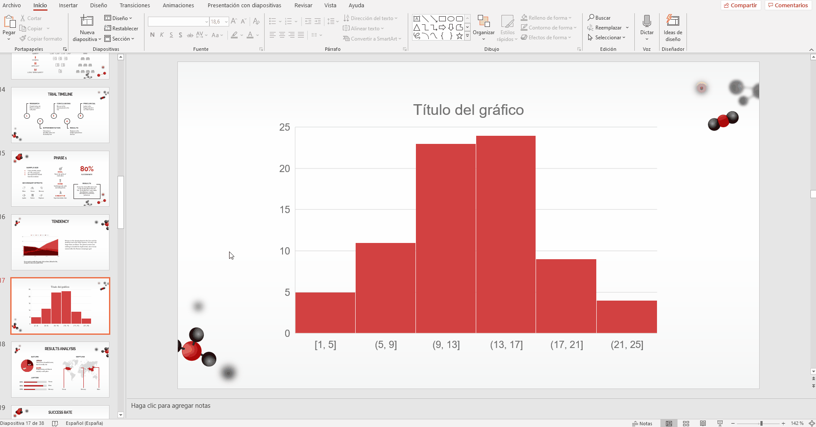The image size is (816, 427).
Task: Click the Cortar scissors icon
Action: pyautogui.click(x=23, y=18)
